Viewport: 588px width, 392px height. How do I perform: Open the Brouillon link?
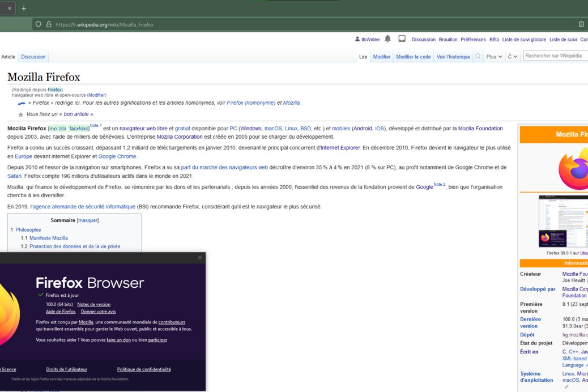(x=448, y=40)
